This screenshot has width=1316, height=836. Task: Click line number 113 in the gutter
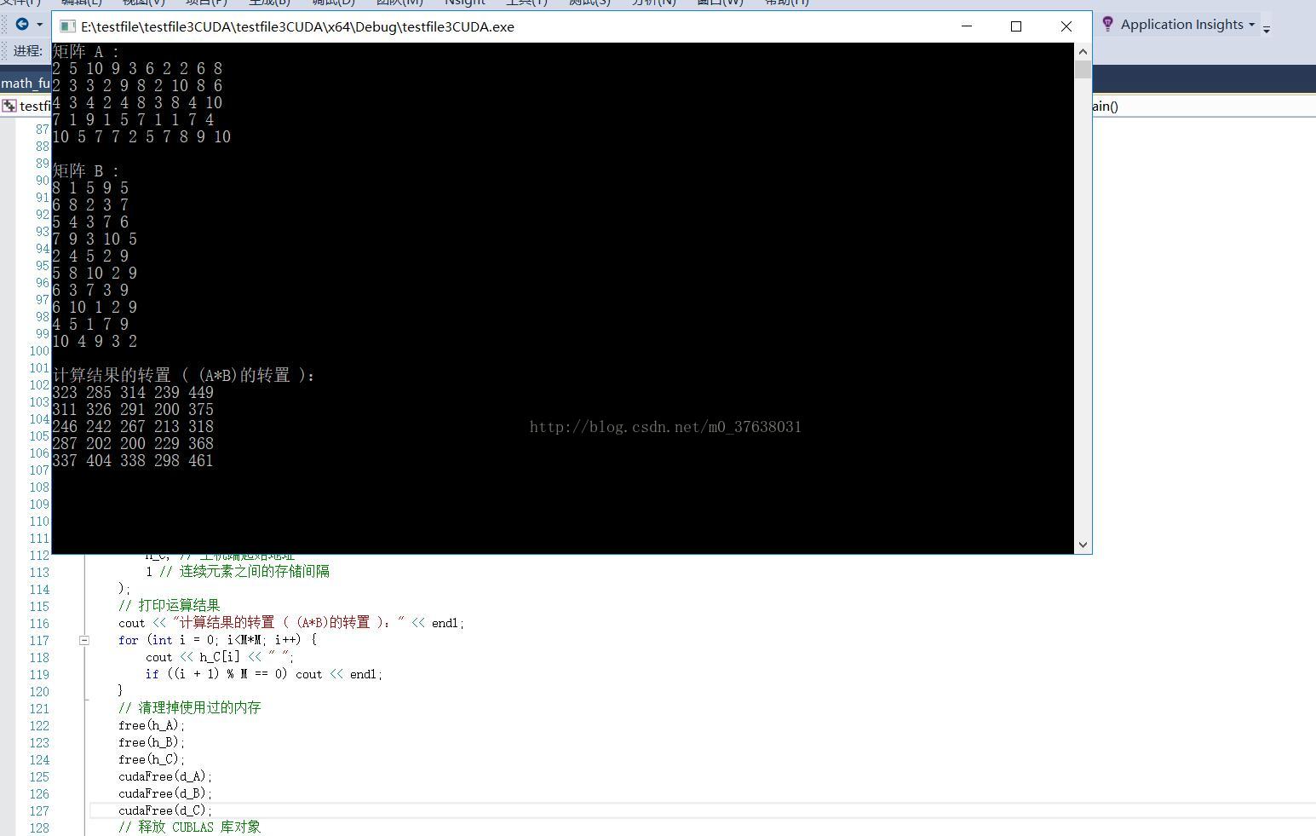coord(39,573)
